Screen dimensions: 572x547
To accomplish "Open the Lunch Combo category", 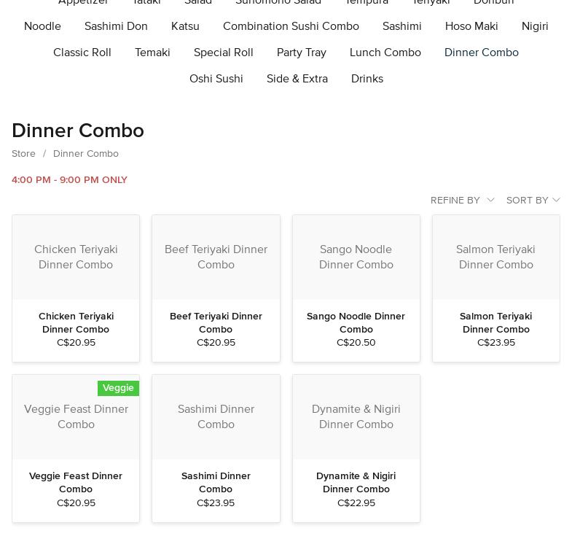I will 385,53.
